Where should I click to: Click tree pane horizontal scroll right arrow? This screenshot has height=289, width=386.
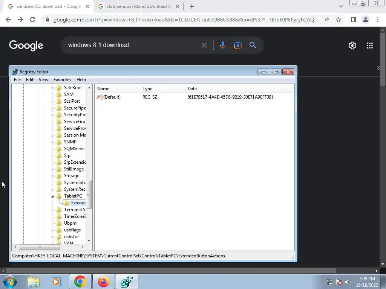tap(82, 247)
